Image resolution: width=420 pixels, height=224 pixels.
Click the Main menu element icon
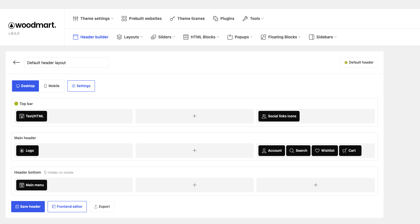pyautogui.click(x=22, y=185)
